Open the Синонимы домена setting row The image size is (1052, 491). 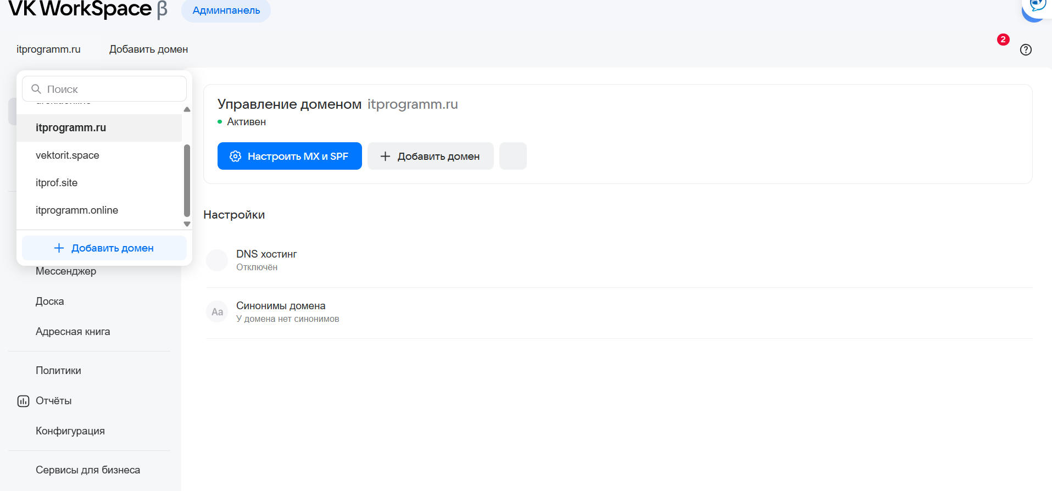click(619, 312)
